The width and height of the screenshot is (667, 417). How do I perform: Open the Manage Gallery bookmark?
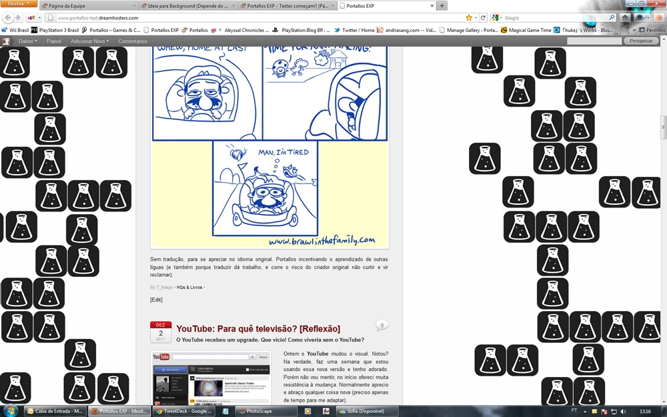pos(469,30)
